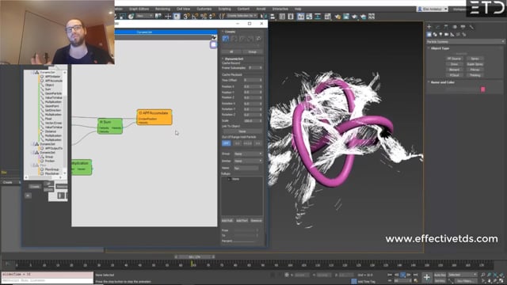
Task: Select the Space Warps category icon
Action: (458, 34)
